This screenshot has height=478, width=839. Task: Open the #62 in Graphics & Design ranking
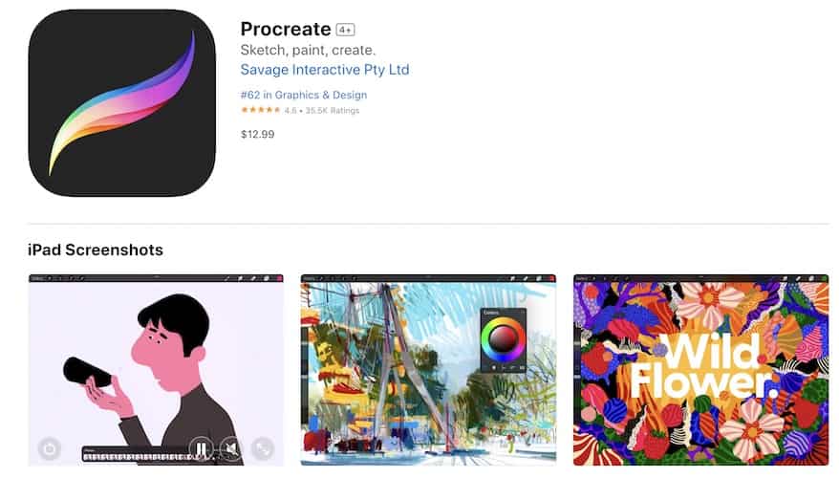pyautogui.click(x=303, y=95)
